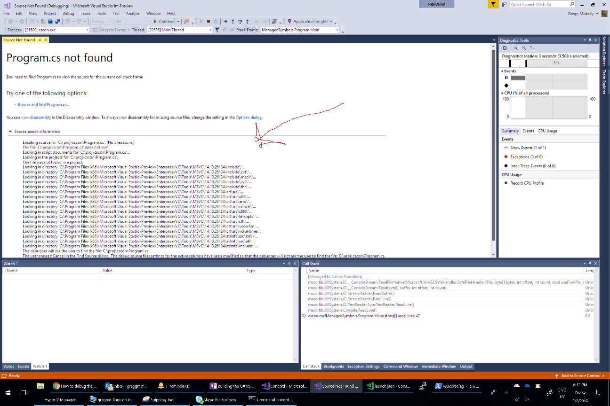Close the Source Not Found tab
This screenshot has height=406, width=610.
coord(46,40)
